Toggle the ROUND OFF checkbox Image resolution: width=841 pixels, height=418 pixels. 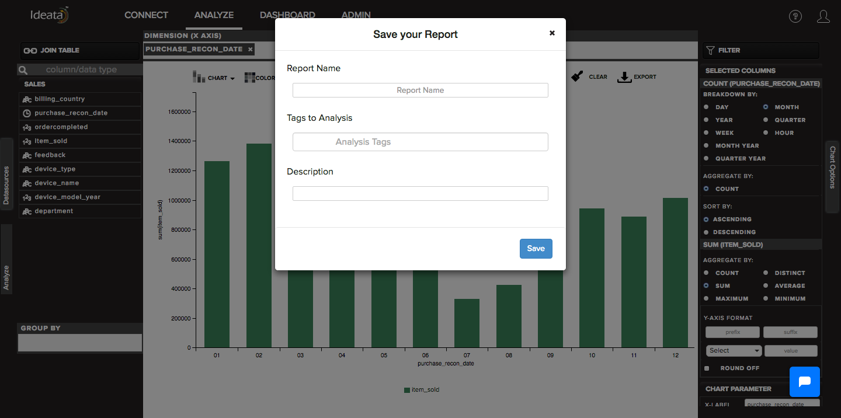707,368
